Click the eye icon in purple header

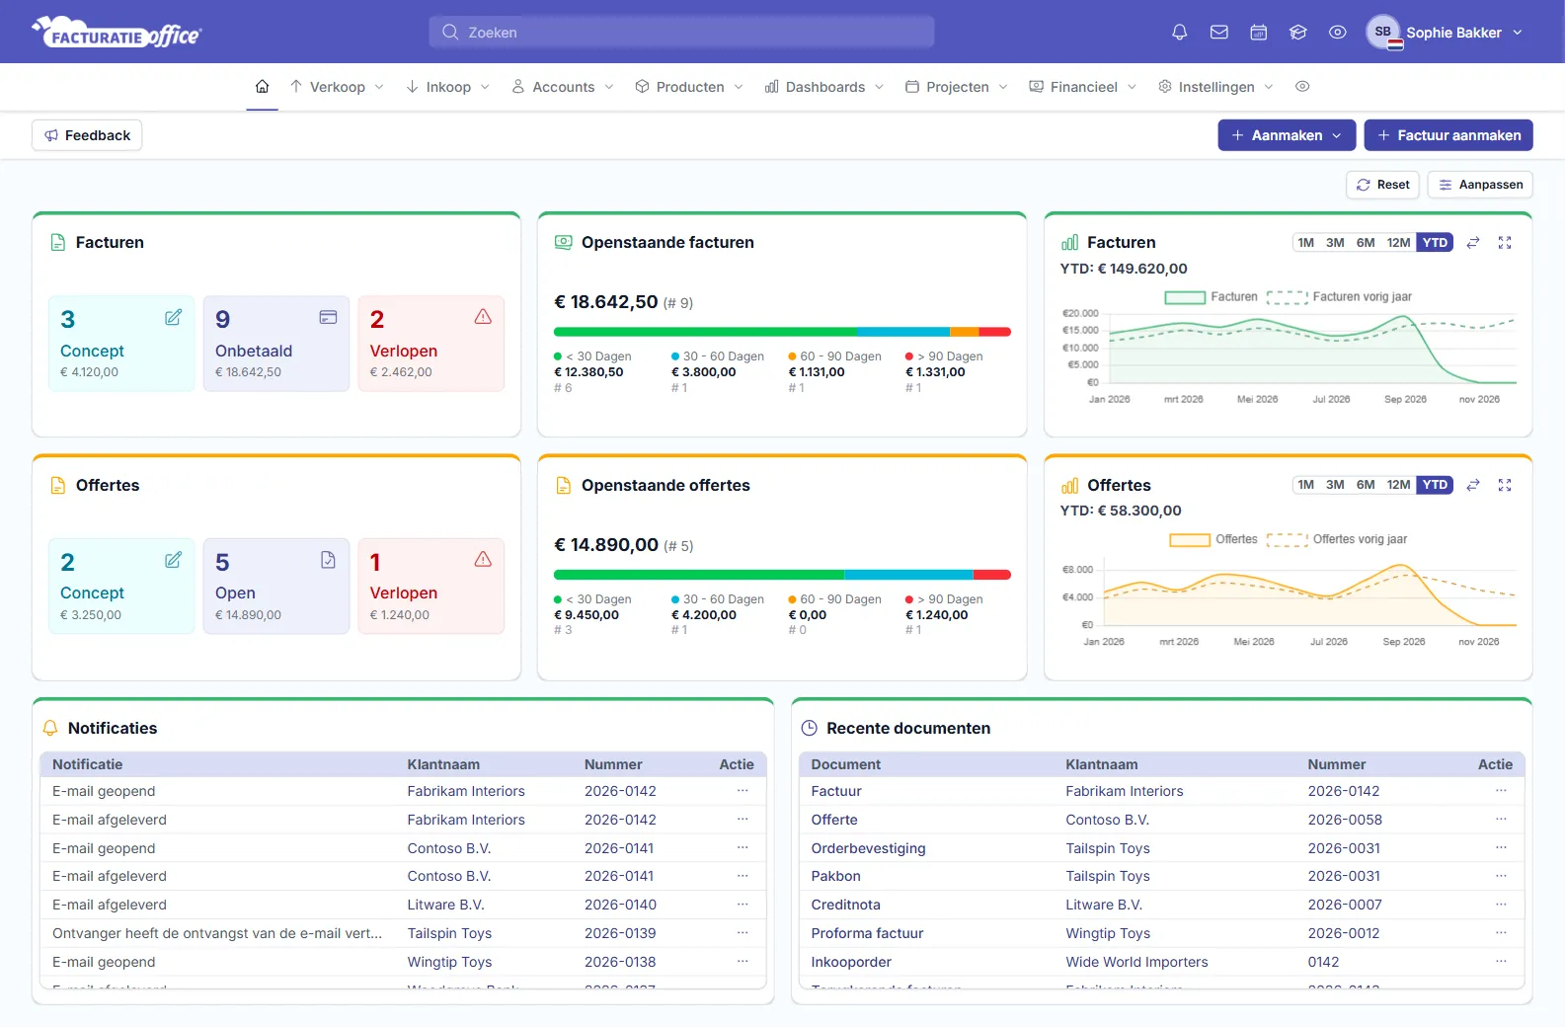pyautogui.click(x=1338, y=32)
